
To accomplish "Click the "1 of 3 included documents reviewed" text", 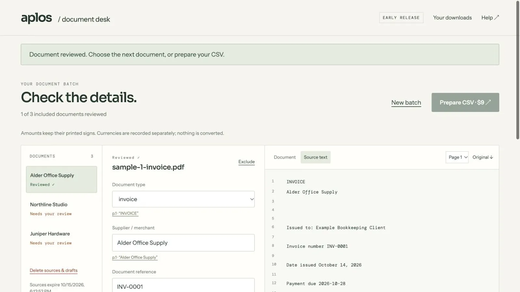I will point(64,114).
